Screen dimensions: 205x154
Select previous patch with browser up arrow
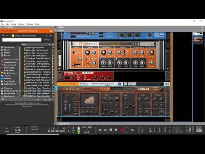45,100
